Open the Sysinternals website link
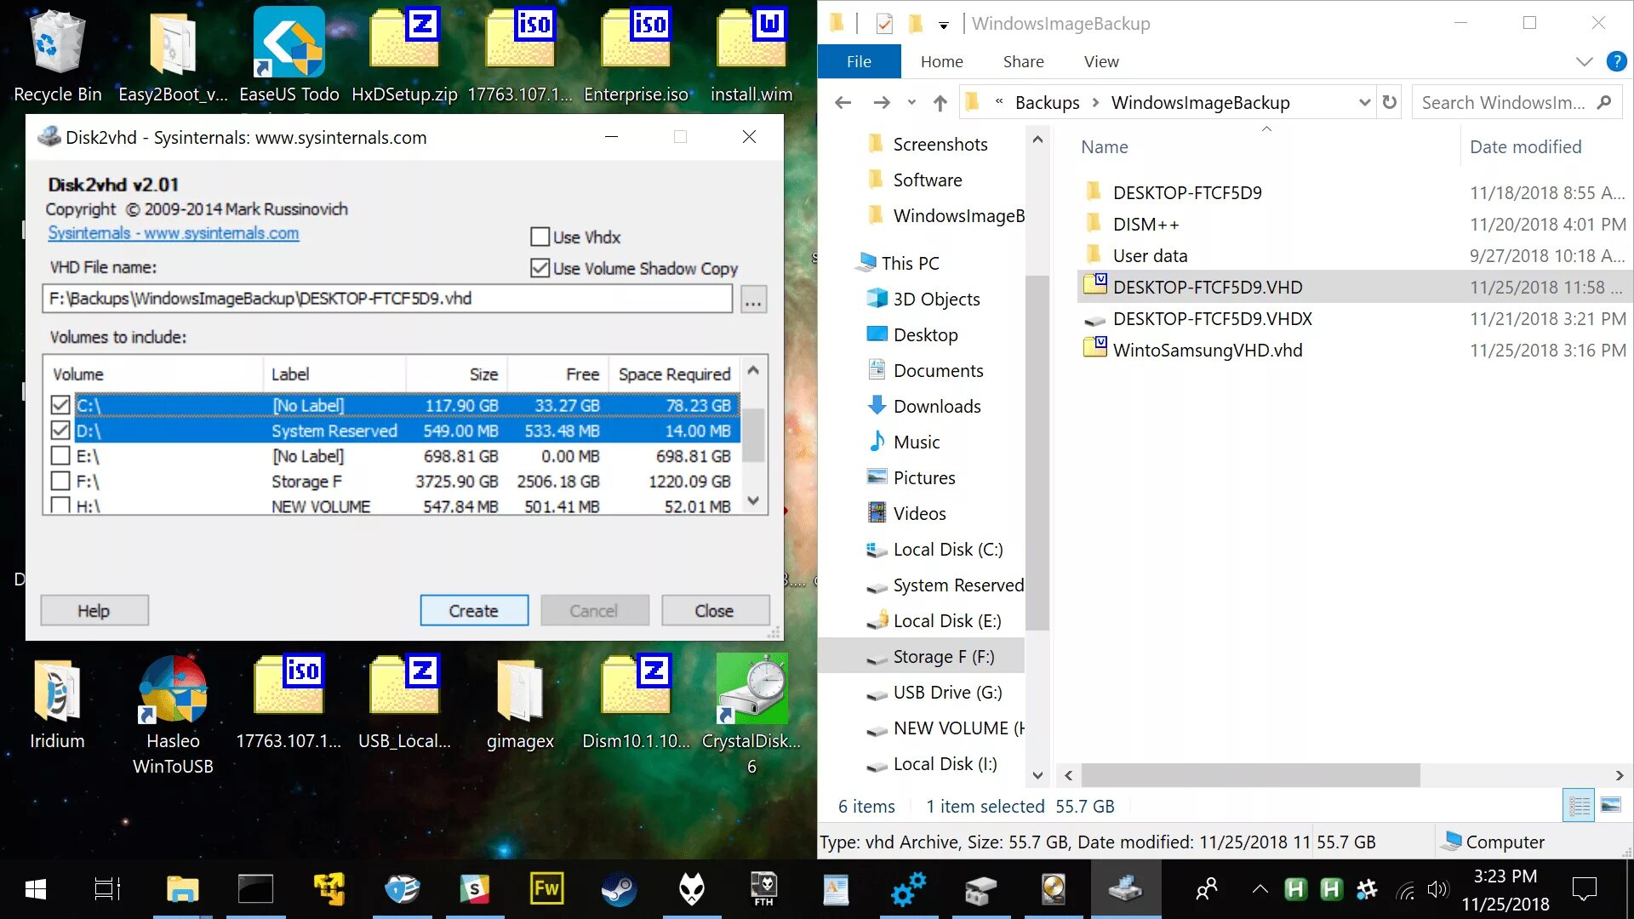This screenshot has width=1634, height=919. (173, 233)
